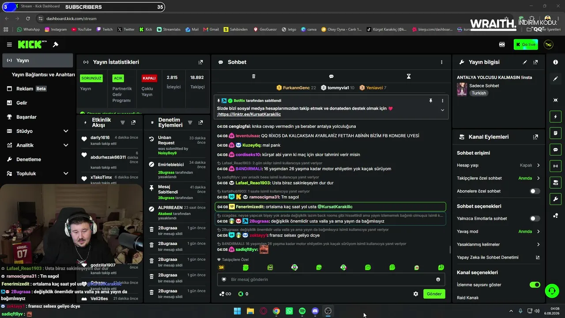Screen dimensions: 565x318
Task: Click the Gönder send button
Action: point(434,294)
